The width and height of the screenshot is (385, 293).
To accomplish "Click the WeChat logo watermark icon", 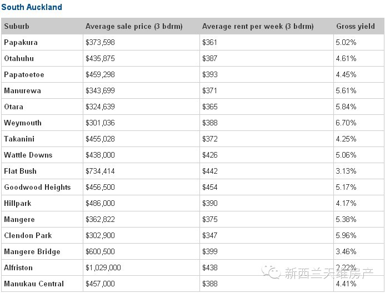I will [x=271, y=272].
